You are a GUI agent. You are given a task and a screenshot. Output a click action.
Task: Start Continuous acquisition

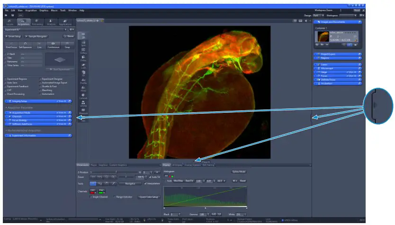coord(53,45)
